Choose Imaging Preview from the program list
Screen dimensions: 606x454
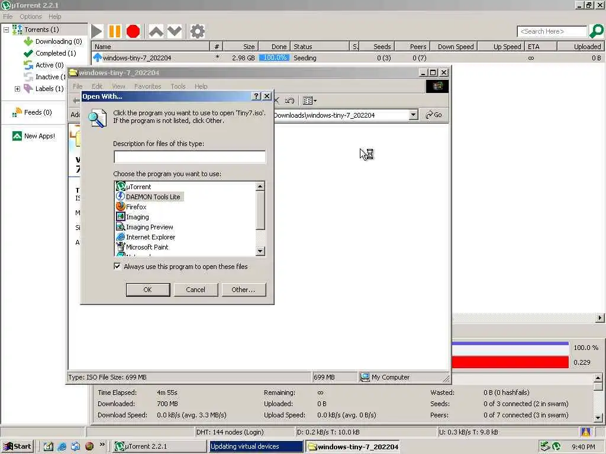click(144, 227)
